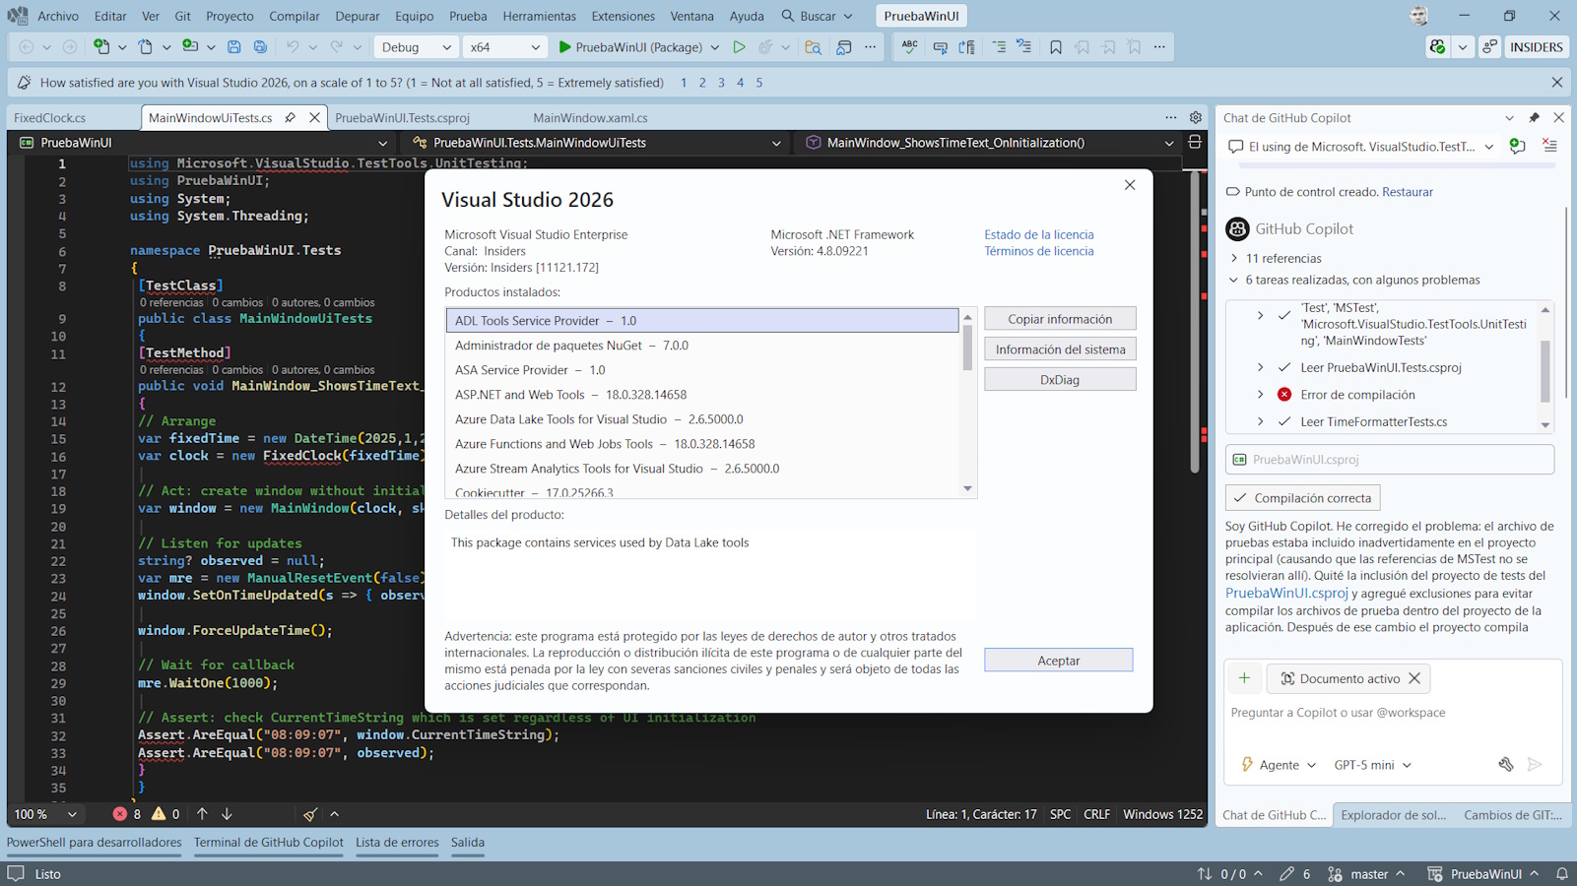This screenshot has width=1577, height=886.
Task: Clear the Copilot conversation with the delete icon
Action: (1548, 146)
